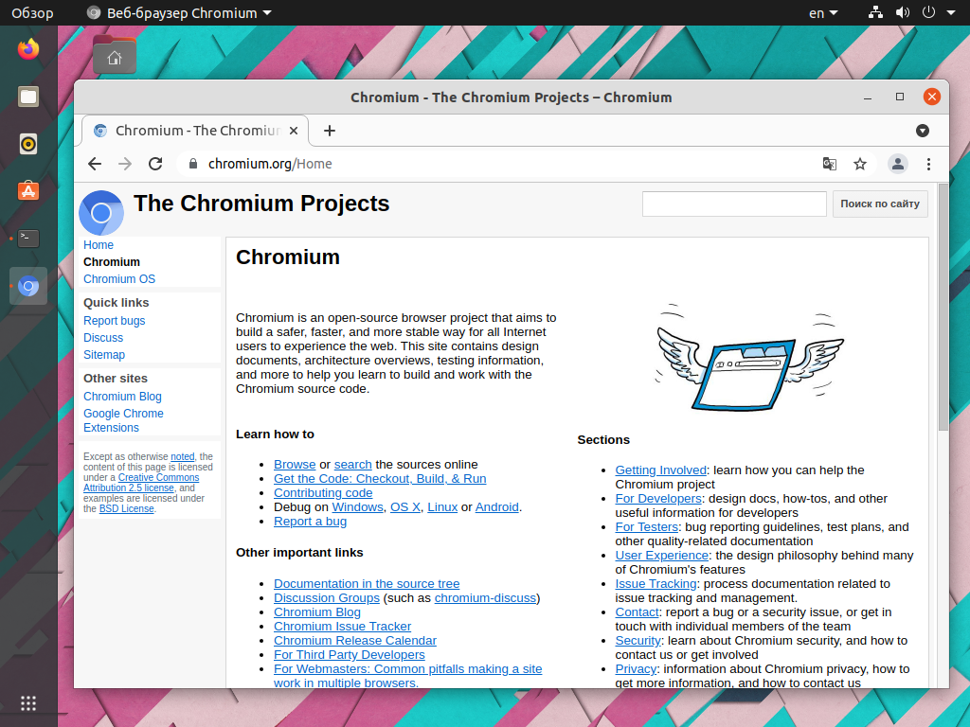Open the Chromium Release Calendar link
This screenshot has height=727, width=970.
click(355, 641)
